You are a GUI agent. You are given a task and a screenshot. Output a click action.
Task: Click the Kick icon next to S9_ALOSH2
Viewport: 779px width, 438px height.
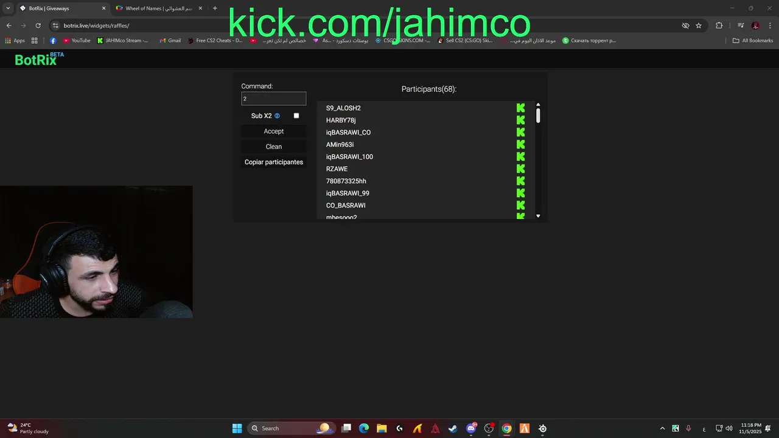coord(520,108)
